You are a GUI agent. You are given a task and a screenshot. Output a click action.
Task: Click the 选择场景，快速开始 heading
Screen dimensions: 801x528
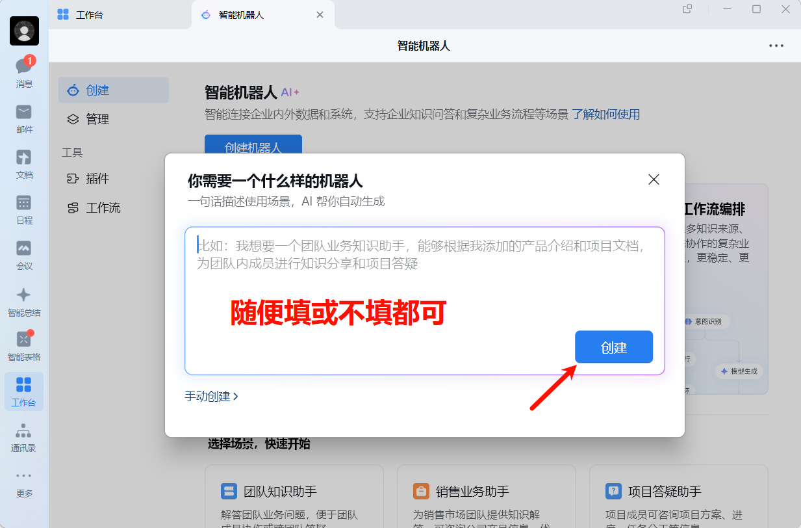(x=259, y=444)
